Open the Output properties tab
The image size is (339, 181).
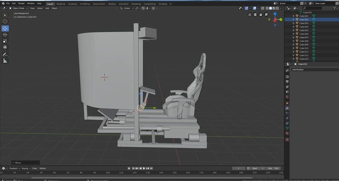(287, 82)
